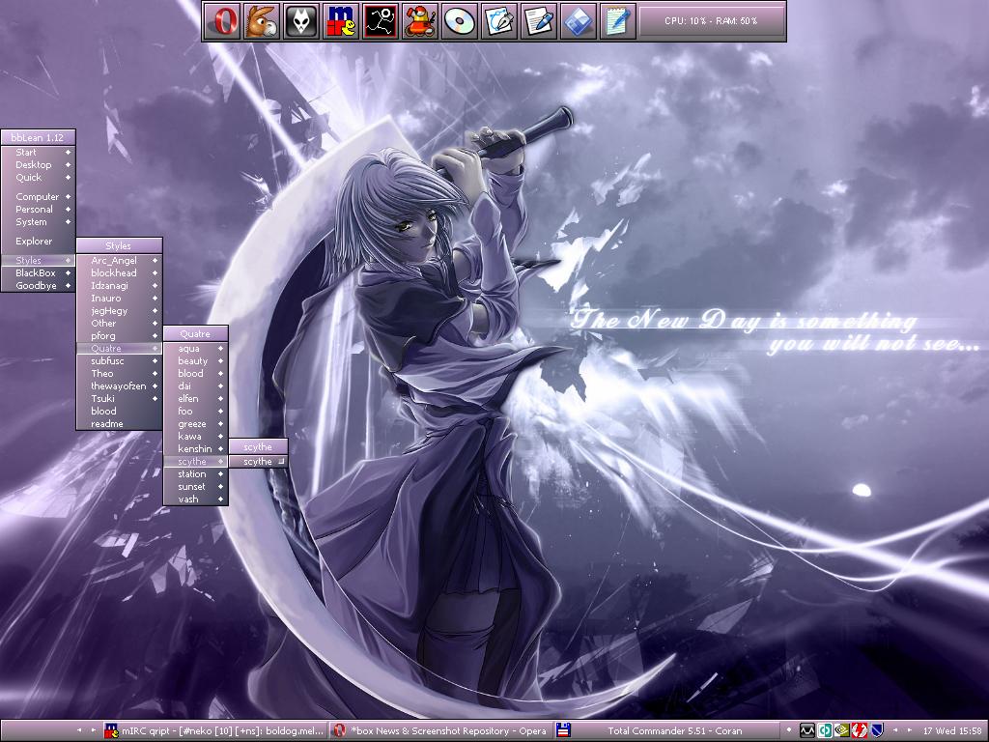Screen dimensions: 989x742
Task: Click the black graph monitor tray icon
Action: [x=807, y=730]
